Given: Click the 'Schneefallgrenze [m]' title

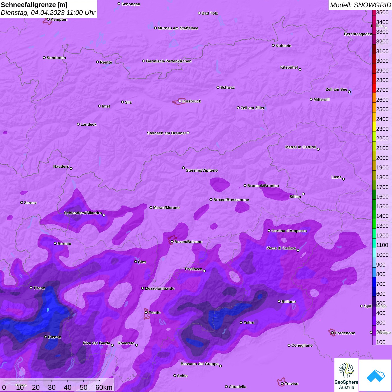Looking at the screenshot, I should pyautogui.click(x=34, y=5).
